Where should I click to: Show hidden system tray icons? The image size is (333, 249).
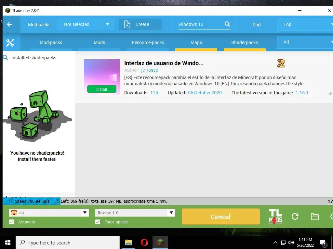point(275,243)
